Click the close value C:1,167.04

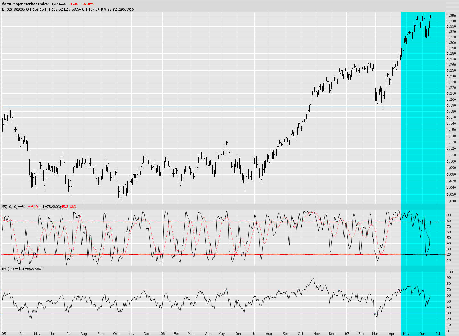pos(90,9)
